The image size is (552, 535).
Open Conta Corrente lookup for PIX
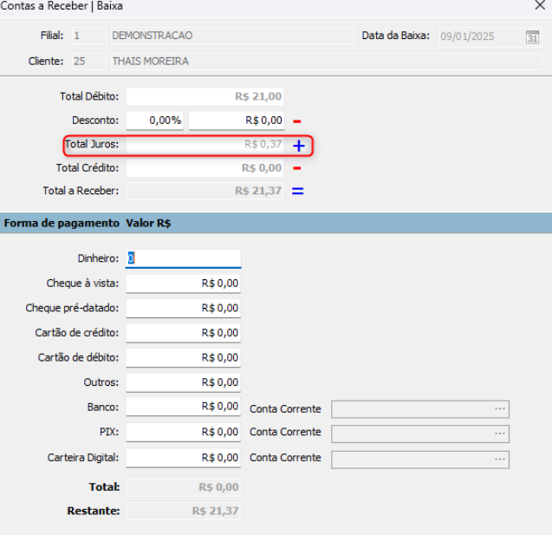499,433
